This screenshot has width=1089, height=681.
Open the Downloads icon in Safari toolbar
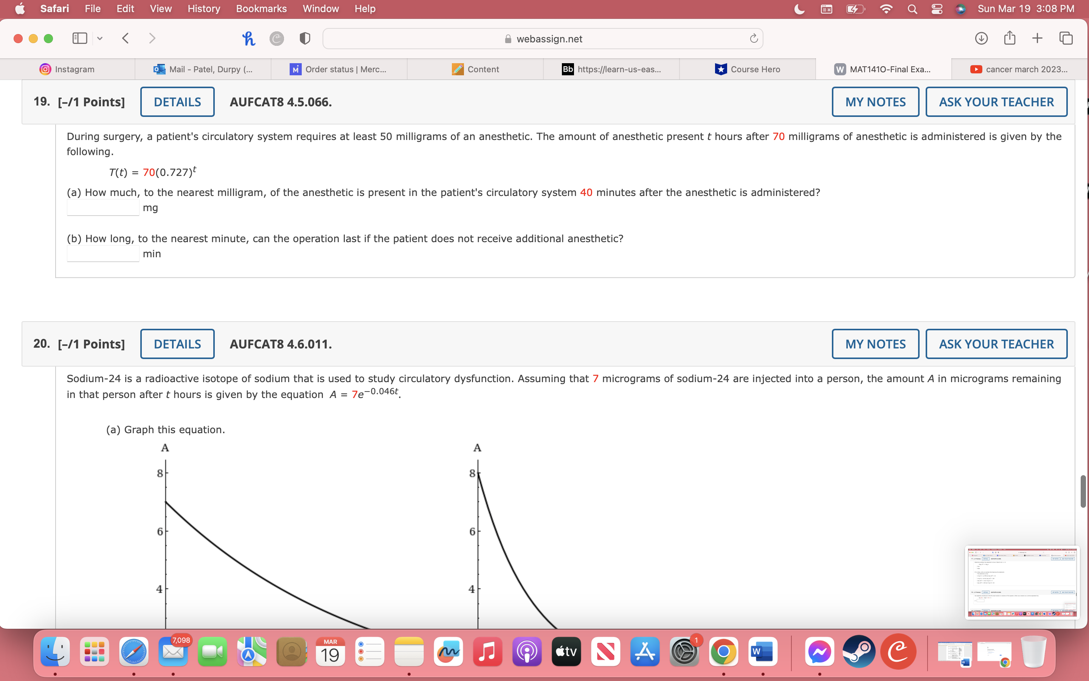[x=981, y=38]
